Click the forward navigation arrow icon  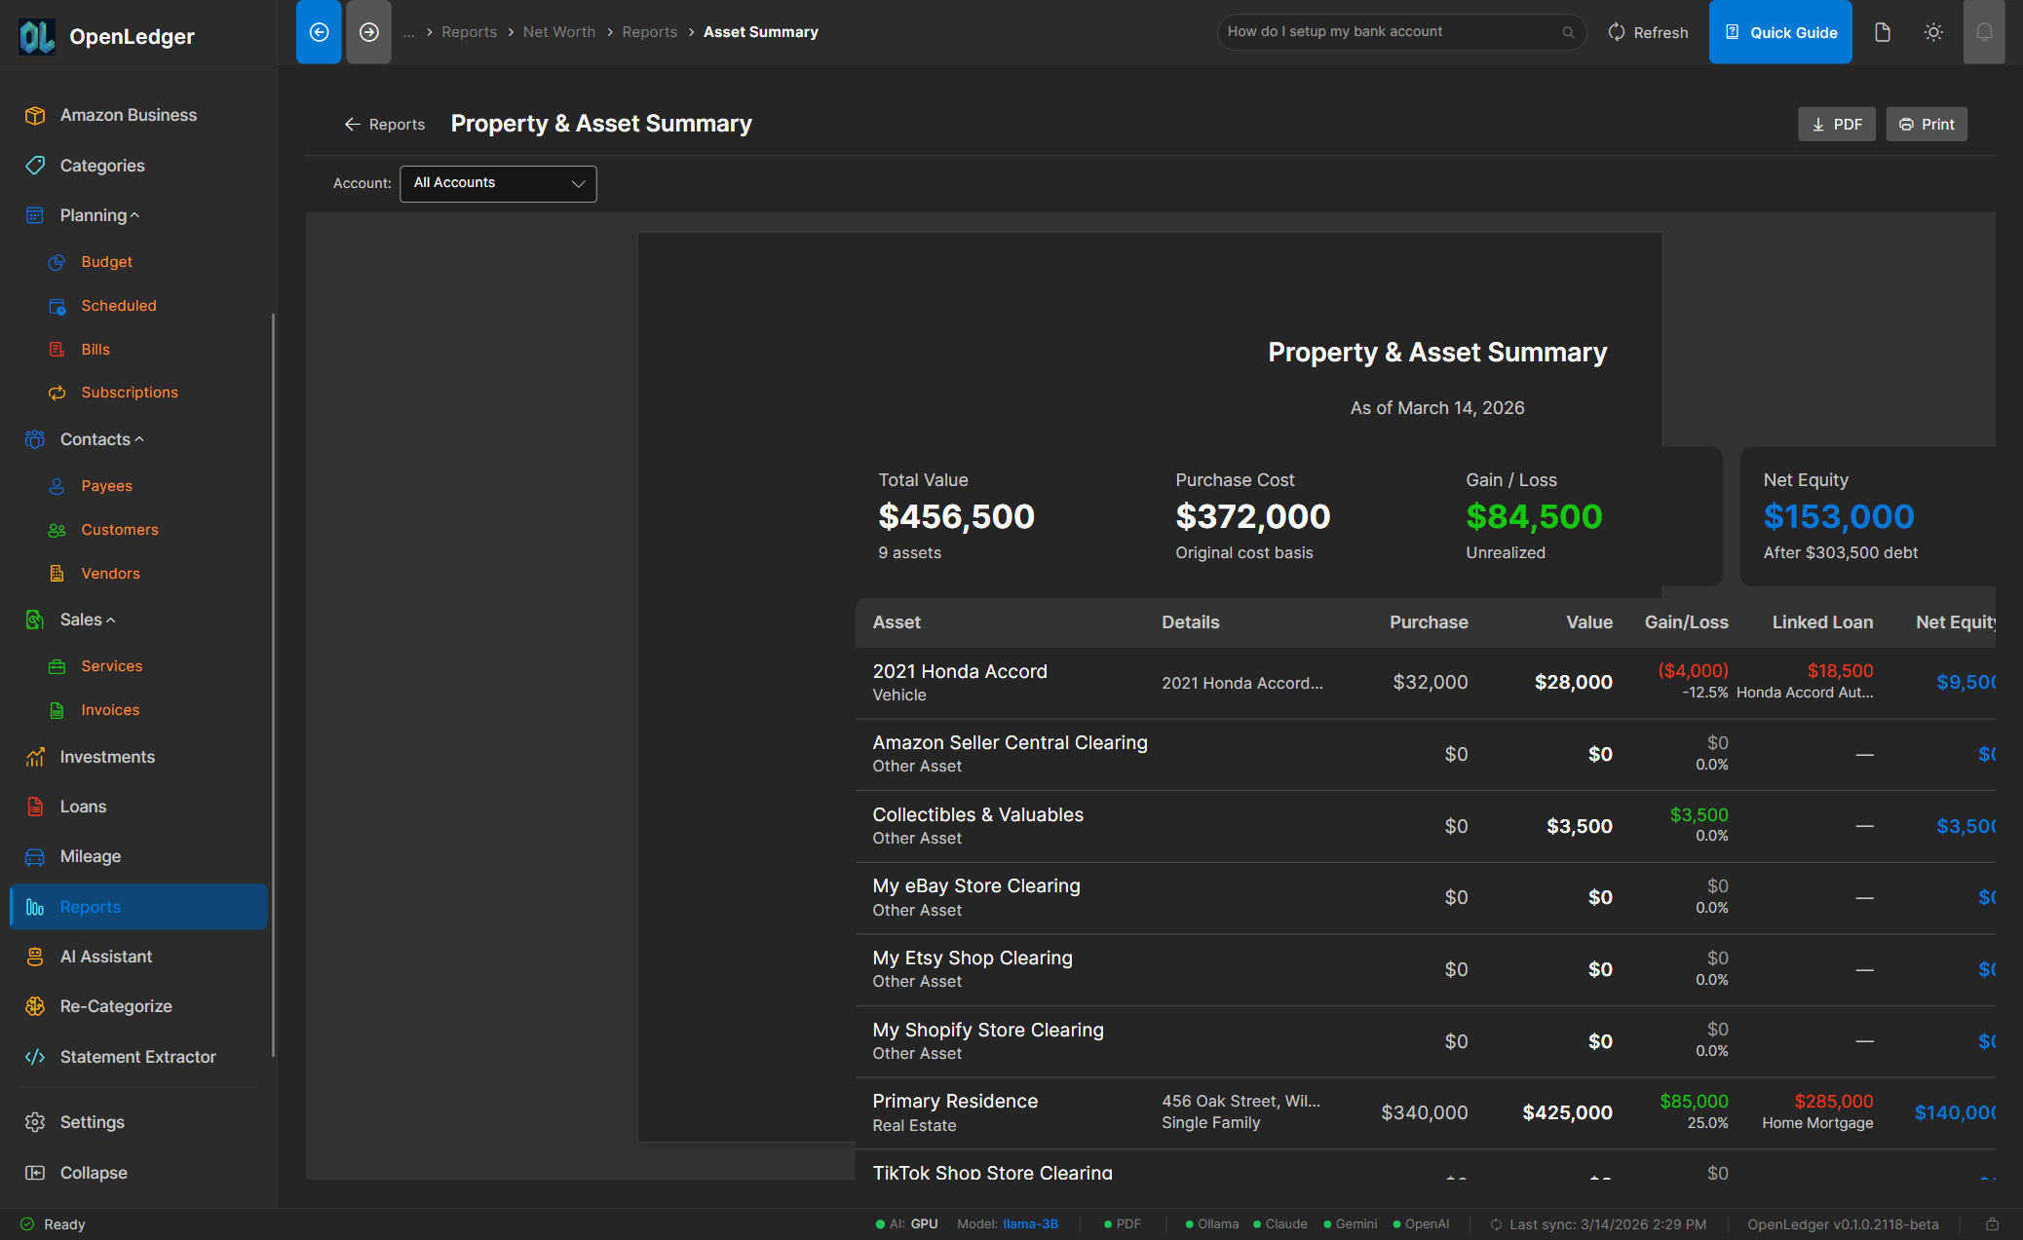[x=368, y=32]
